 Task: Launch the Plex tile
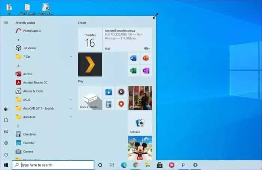90,64
